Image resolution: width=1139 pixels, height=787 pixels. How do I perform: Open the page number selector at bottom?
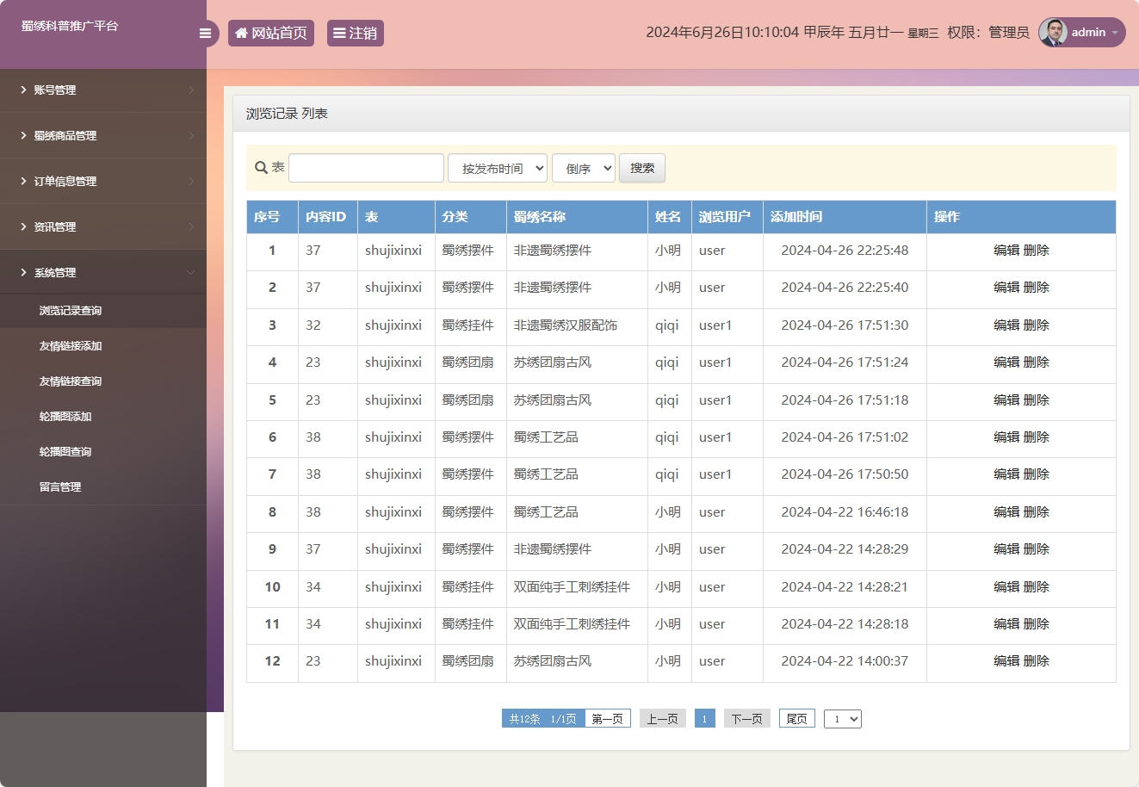[x=842, y=717]
